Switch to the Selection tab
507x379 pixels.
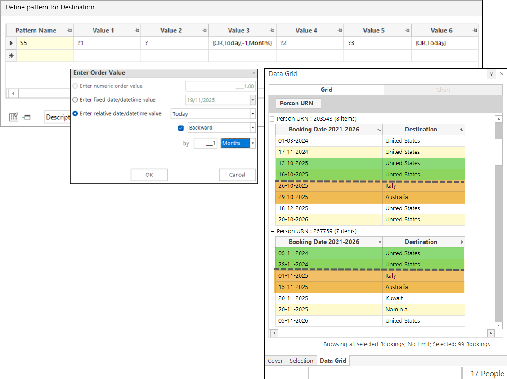click(301, 361)
